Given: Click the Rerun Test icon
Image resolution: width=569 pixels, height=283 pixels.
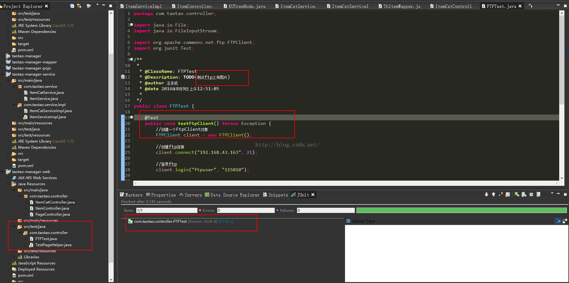Looking at the screenshot, I should click(x=517, y=194).
